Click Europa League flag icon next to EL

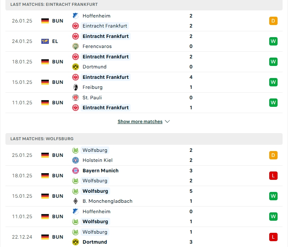pyautogui.click(x=45, y=41)
